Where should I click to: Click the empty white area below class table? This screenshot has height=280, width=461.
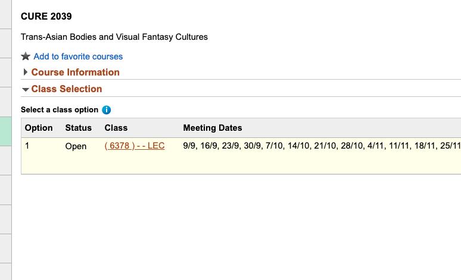click(x=235, y=226)
